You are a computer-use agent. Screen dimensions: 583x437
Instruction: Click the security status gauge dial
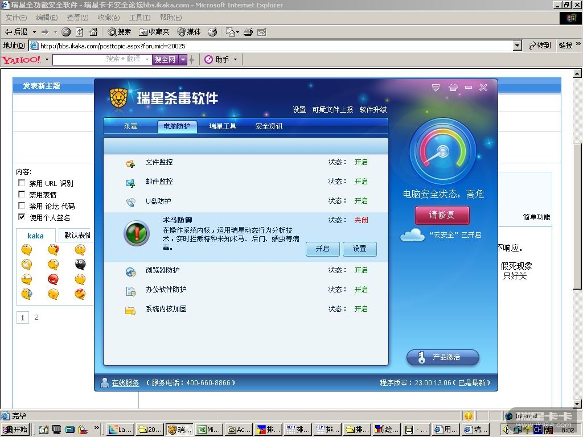(x=442, y=152)
